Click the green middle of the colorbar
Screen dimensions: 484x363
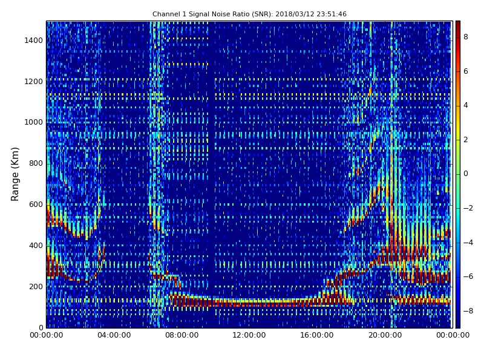[x=458, y=174]
